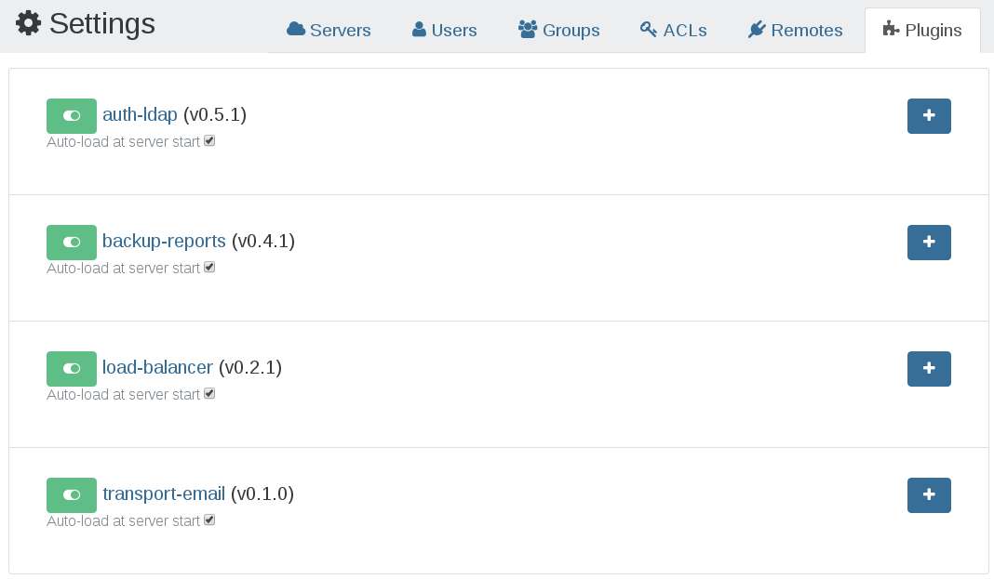The height and width of the screenshot is (579, 994).
Task: Uncheck auto-load checkbox for transport-email
Action: click(x=209, y=520)
